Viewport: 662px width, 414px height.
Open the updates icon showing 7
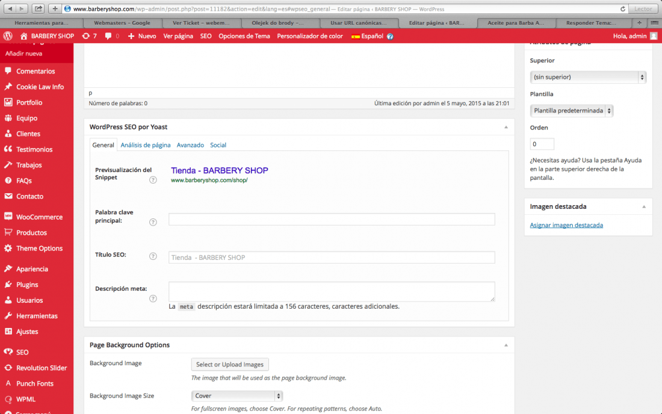pos(85,36)
